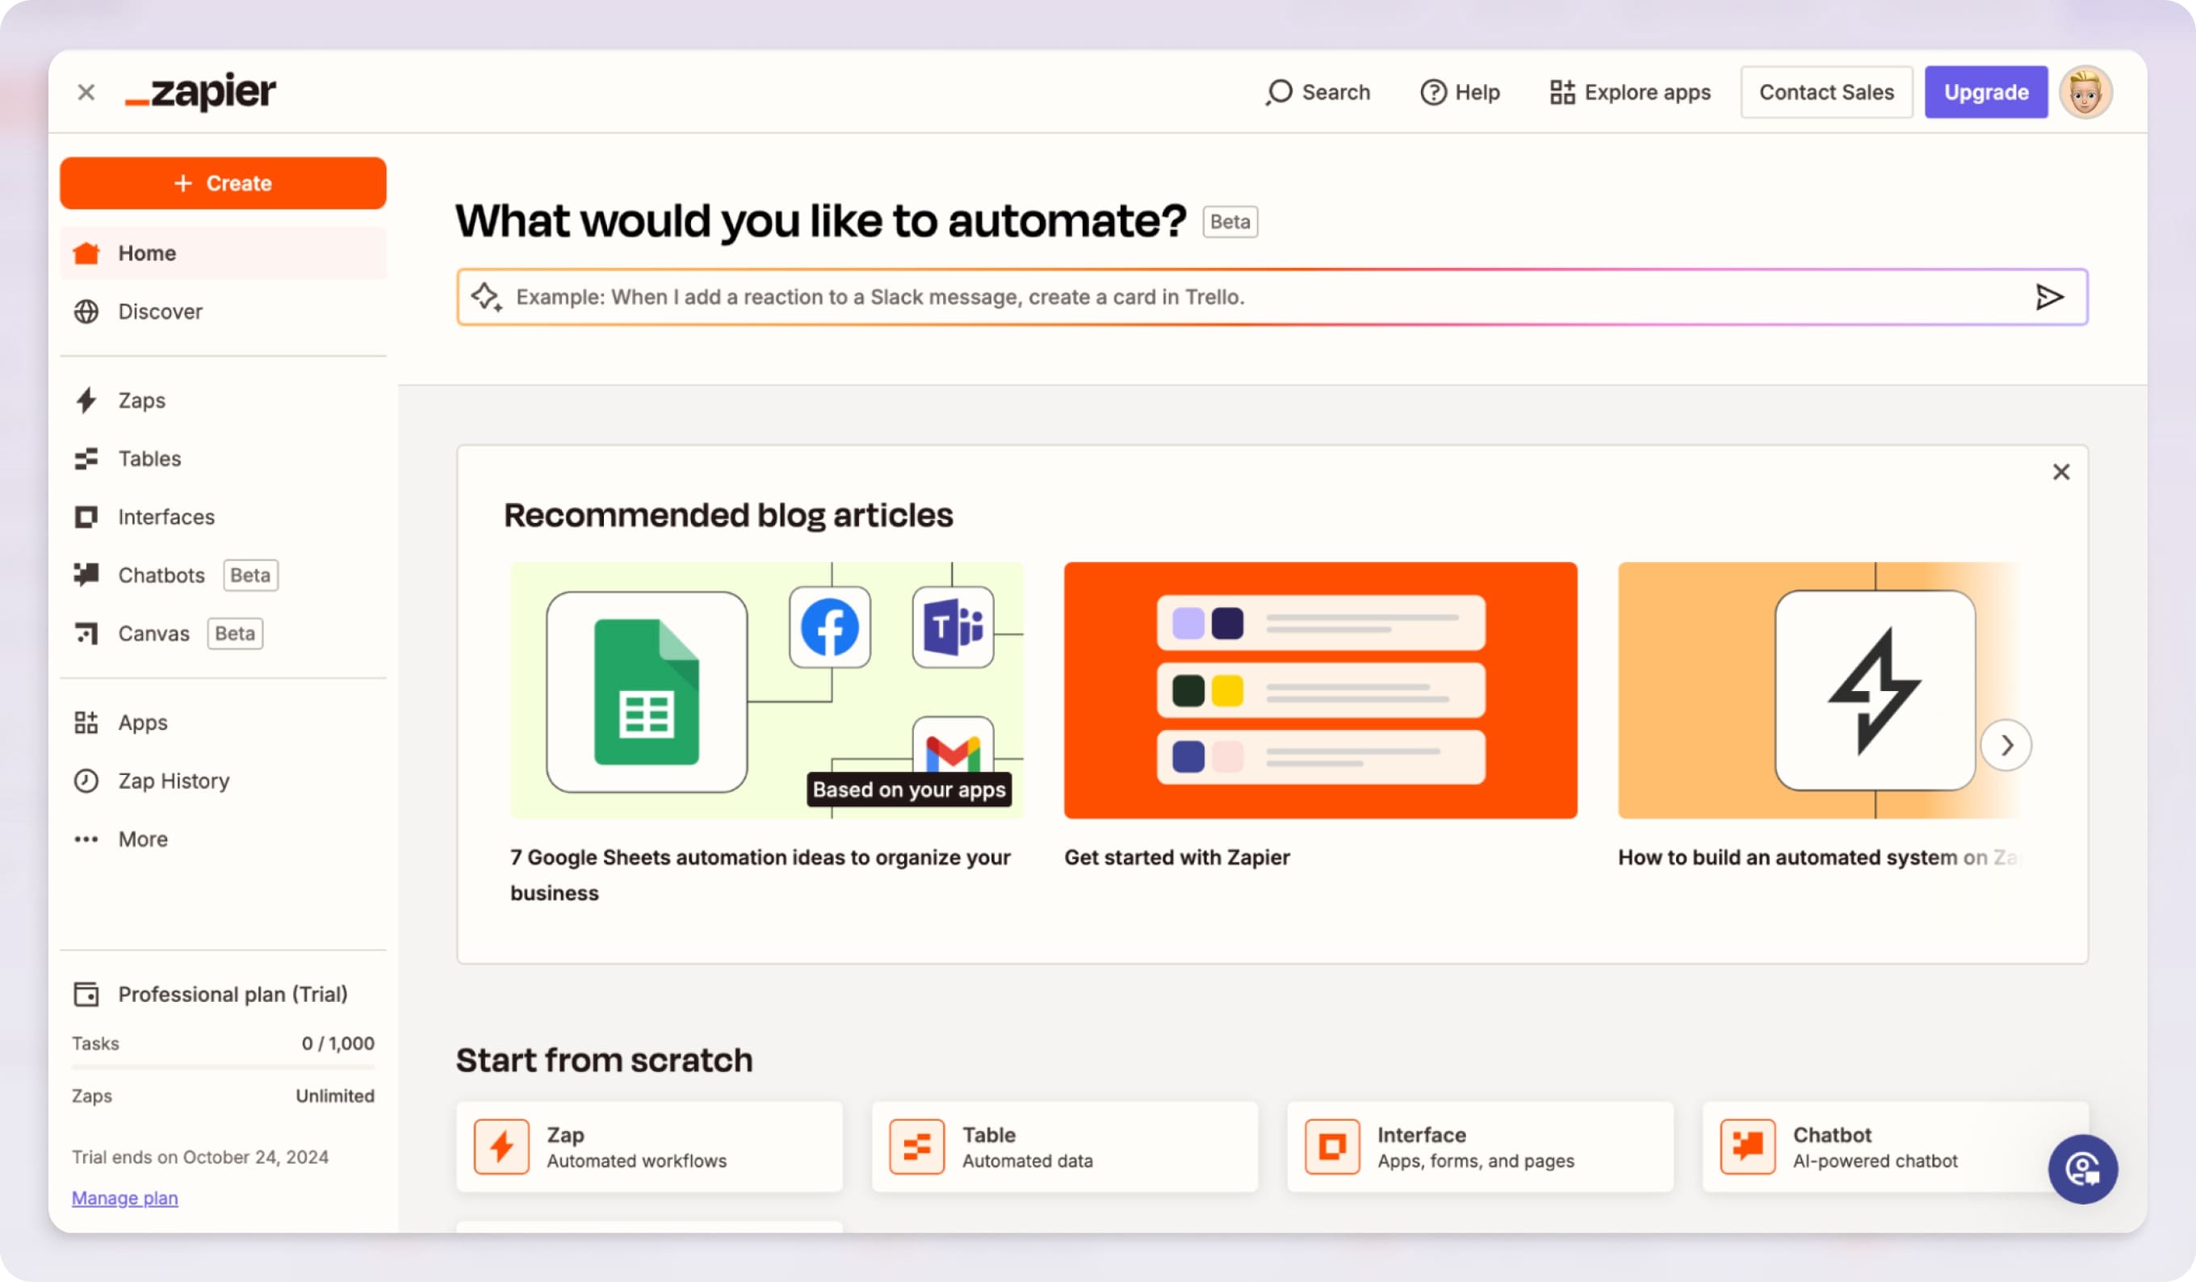Screen dimensions: 2196x1282
Task: Open Help menu
Action: pyautogui.click(x=1459, y=91)
